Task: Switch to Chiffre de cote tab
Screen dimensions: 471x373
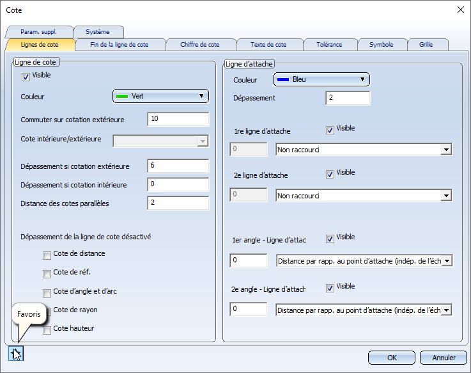Action: (200, 45)
